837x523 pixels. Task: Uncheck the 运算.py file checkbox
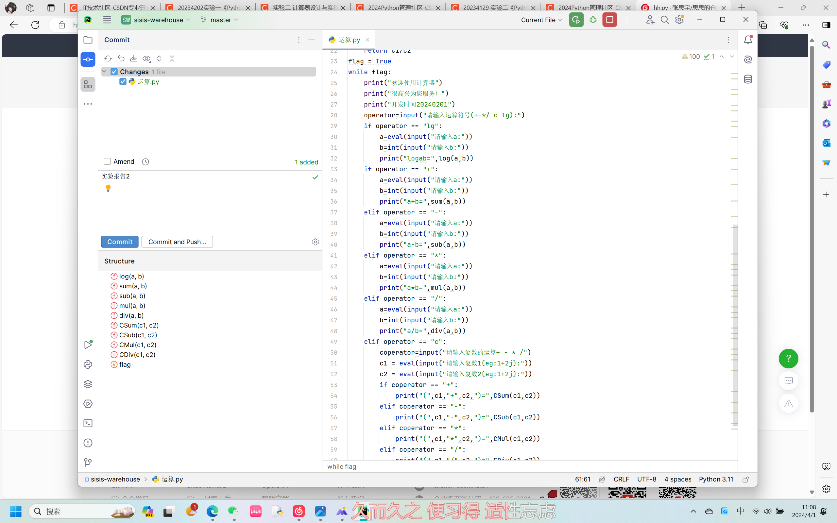[123, 82]
